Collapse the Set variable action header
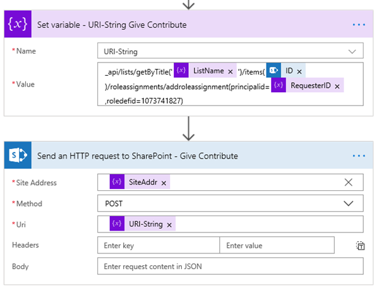Screen dimensions: 379x290 (188, 24)
